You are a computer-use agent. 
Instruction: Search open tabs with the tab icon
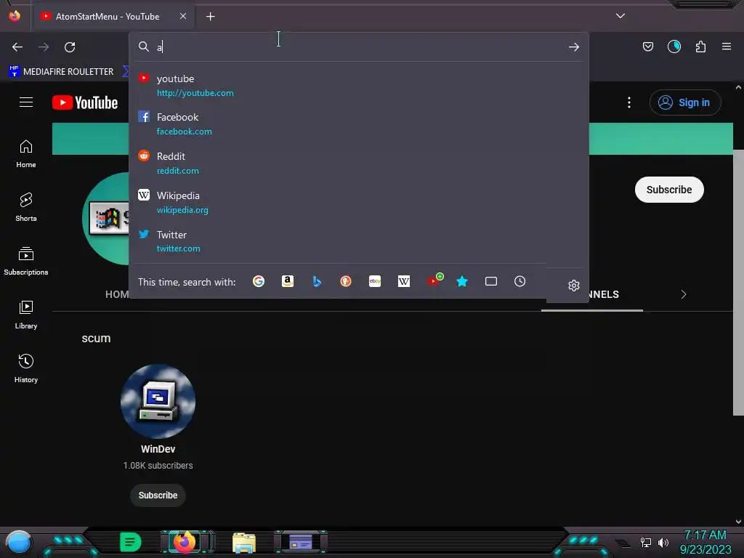point(491,281)
